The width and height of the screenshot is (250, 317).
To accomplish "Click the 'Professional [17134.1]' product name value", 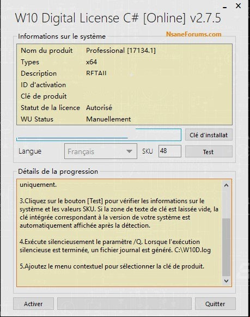I will 121,50.
